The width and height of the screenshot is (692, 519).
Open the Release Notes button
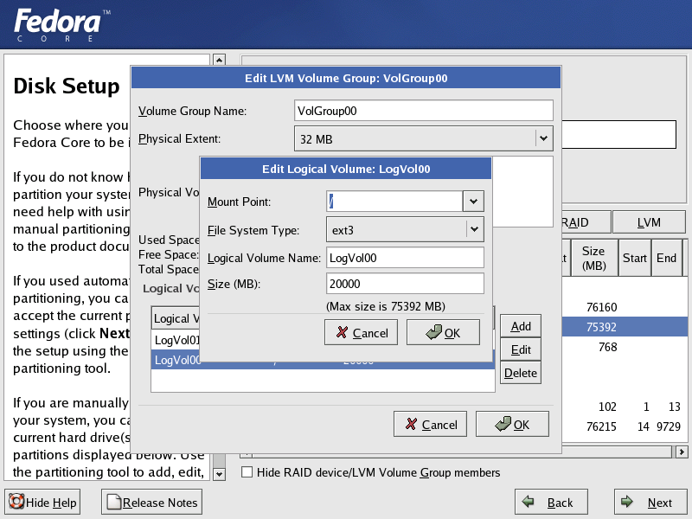(152, 502)
